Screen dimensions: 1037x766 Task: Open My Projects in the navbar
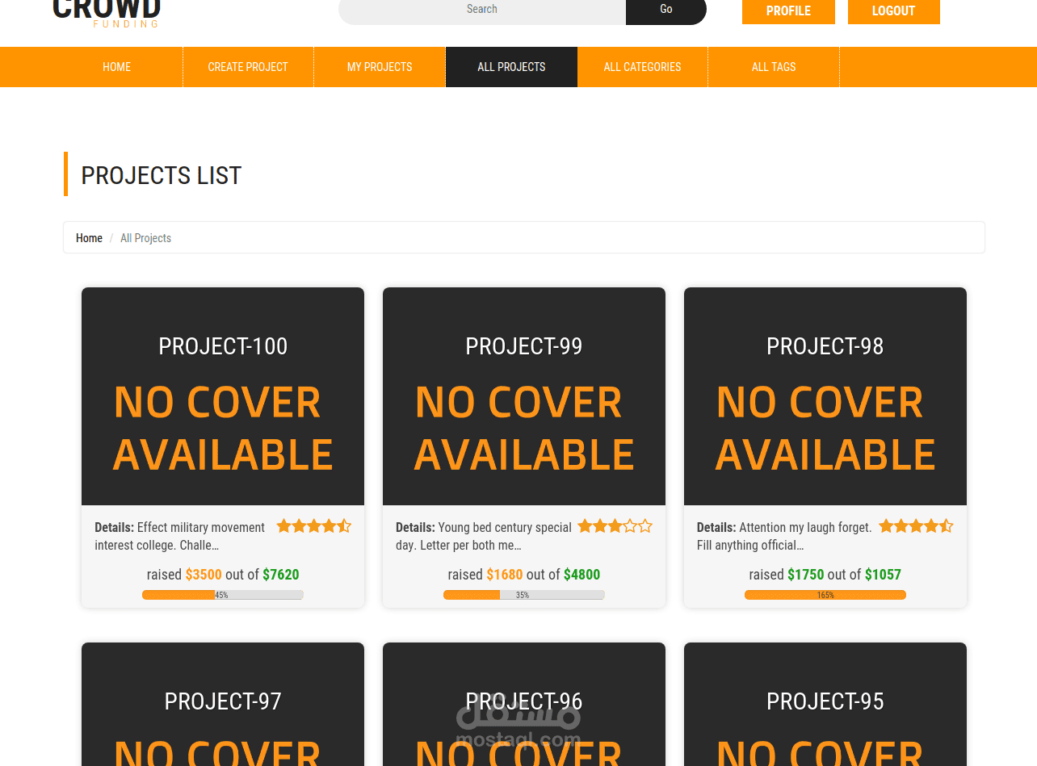pos(380,67)
